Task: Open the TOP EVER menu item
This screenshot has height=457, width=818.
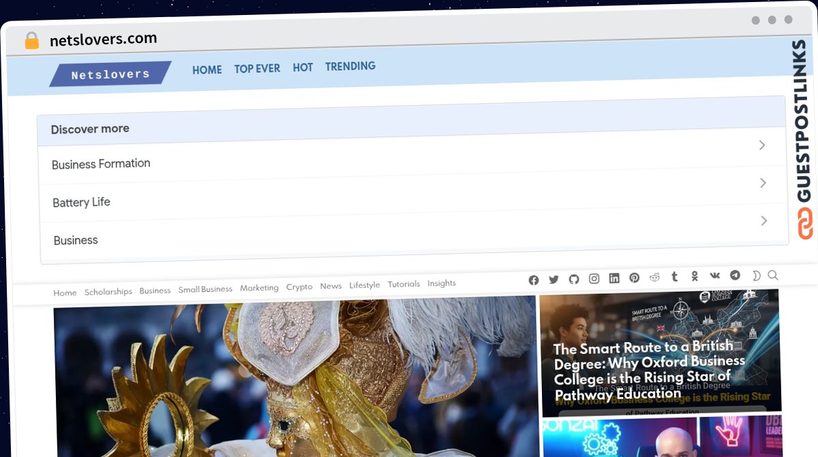Action: 257,69
